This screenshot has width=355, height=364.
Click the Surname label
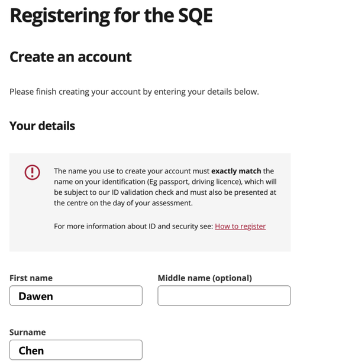(x=27, y=333)
